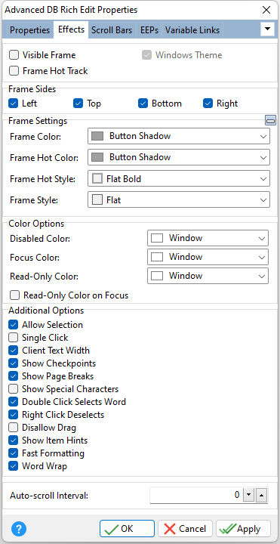This screenshot has height=544, width=280.
Task: Click the Frame Hot Color gray swatch
Action: [97, 157]
